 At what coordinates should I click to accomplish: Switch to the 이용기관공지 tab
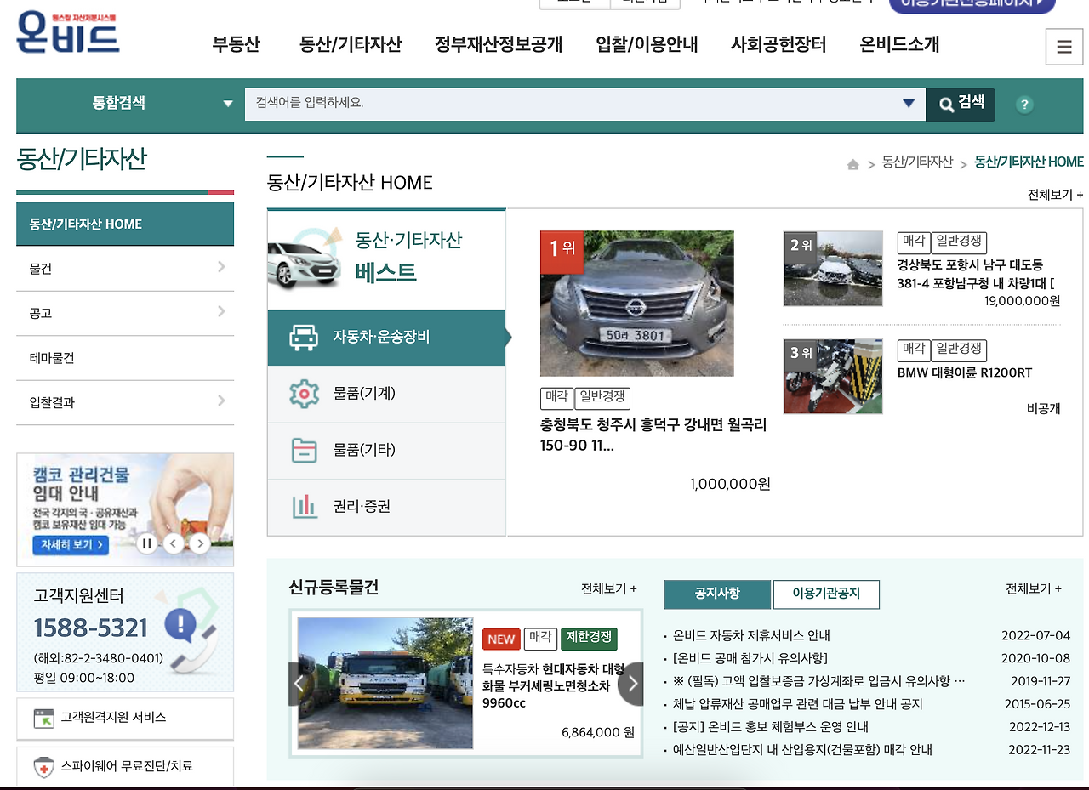tap(826, 594)
